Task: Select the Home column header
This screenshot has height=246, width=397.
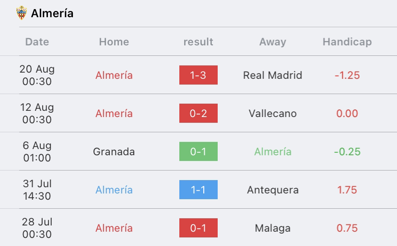Action: pos(114,42)
